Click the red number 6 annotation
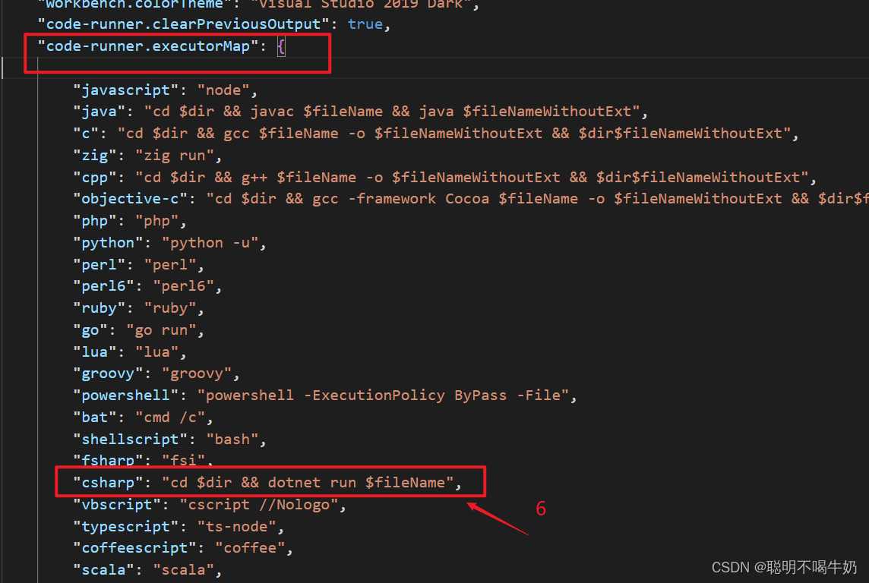Viewport: 869px width, 583px height. tap(540, 509)
